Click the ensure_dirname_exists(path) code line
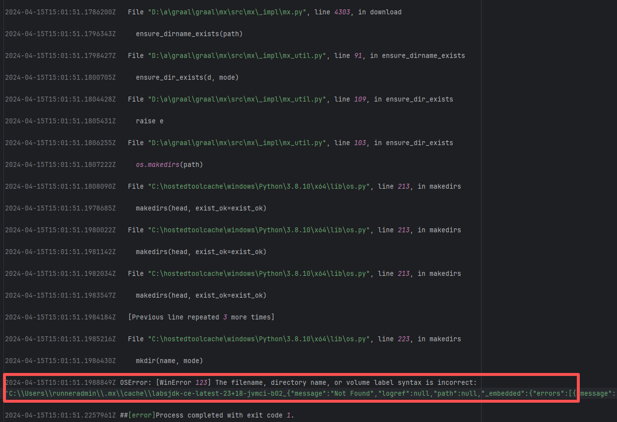The width and height of the screenshot is (617, 422). pyautogui.click(x=189, y=34)
